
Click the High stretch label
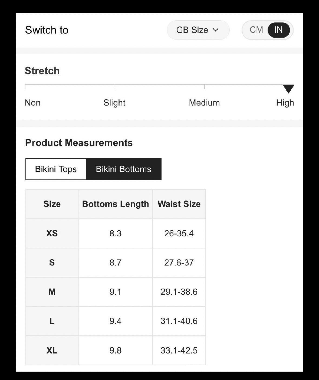[285, 103]
